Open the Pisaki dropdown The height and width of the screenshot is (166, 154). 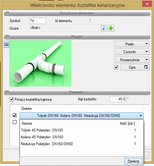132,44
